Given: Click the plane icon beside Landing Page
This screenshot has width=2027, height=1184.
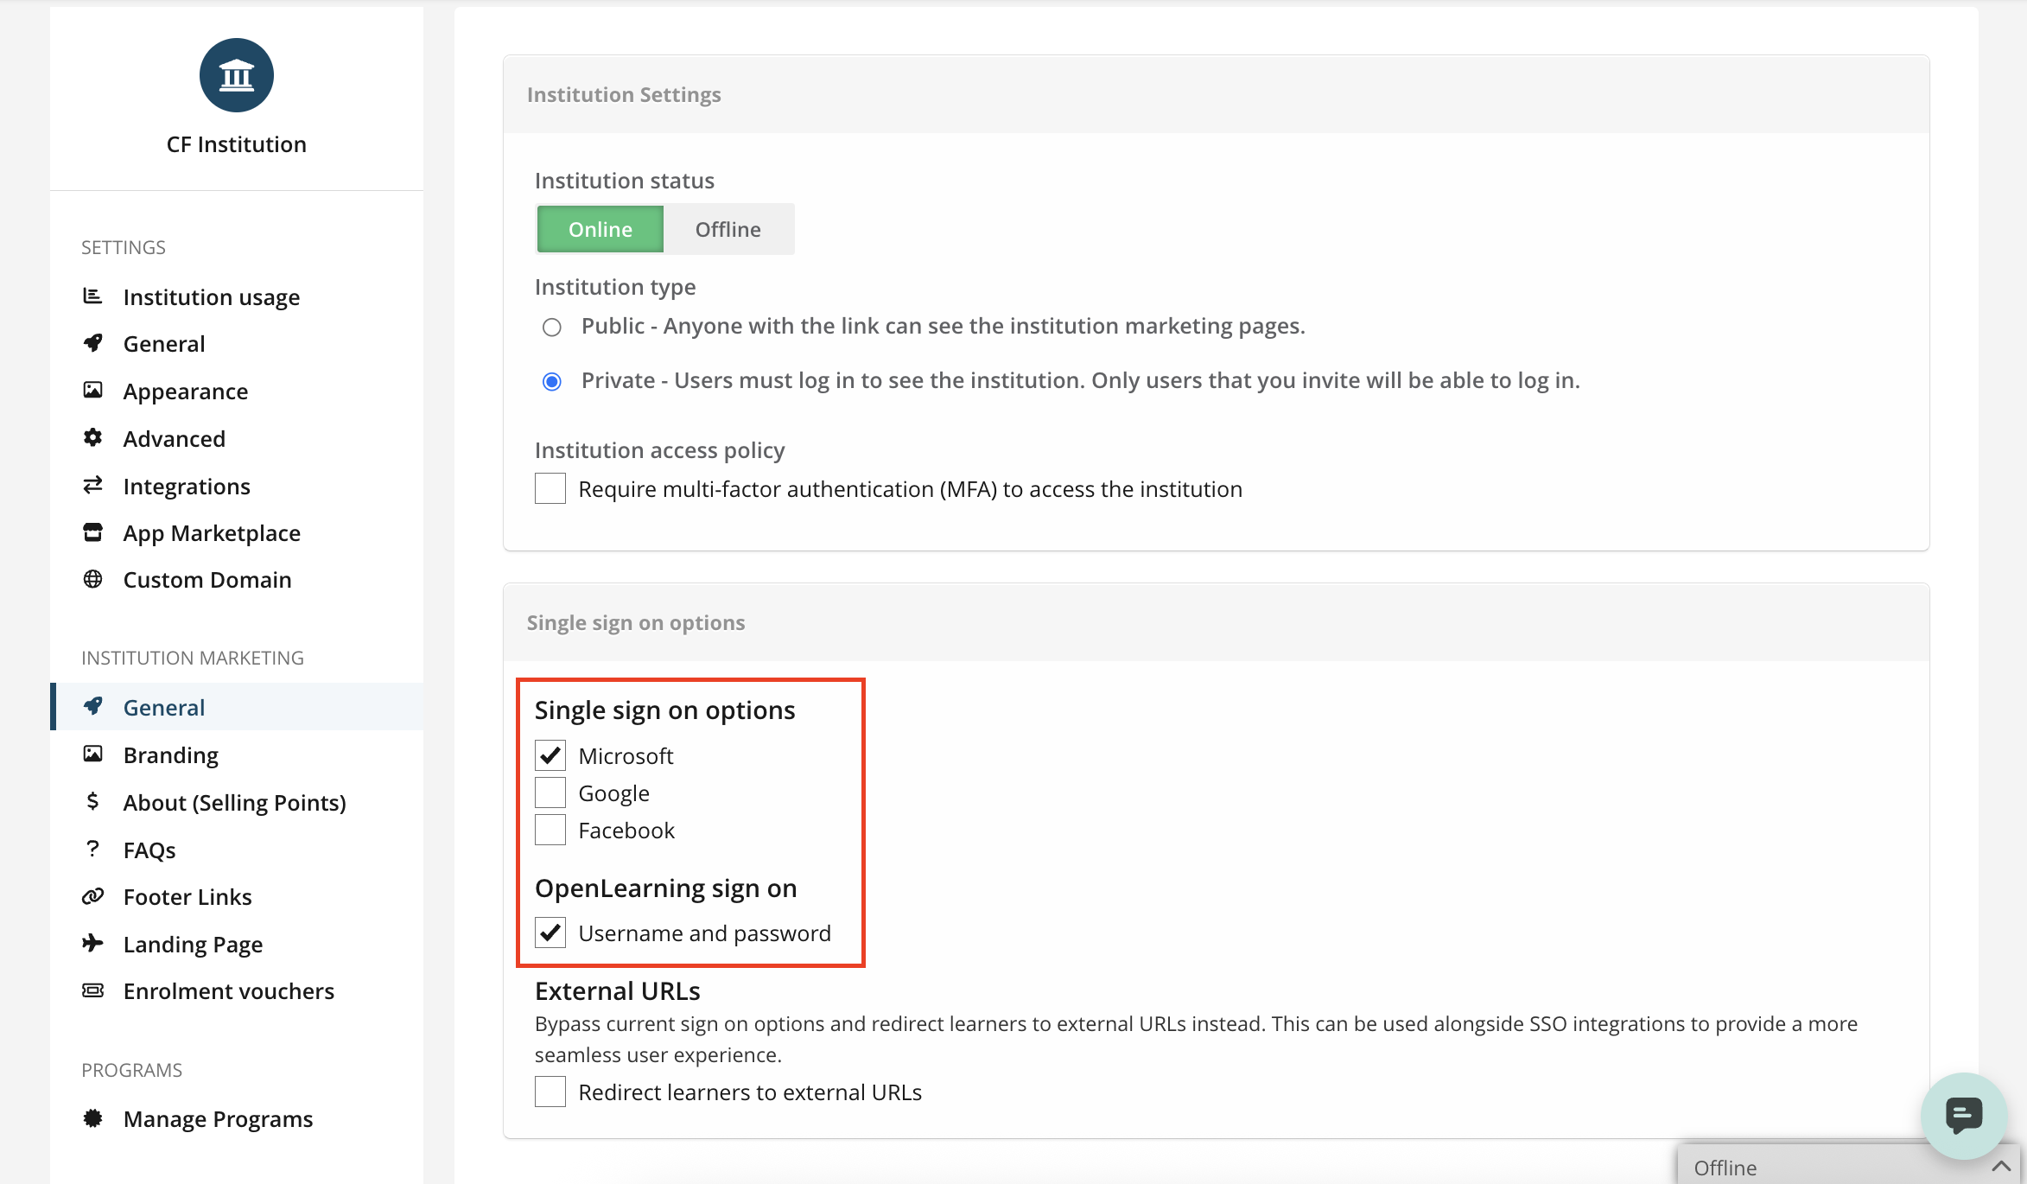Looking at the screenshot, I should click(x=92, y=943).
